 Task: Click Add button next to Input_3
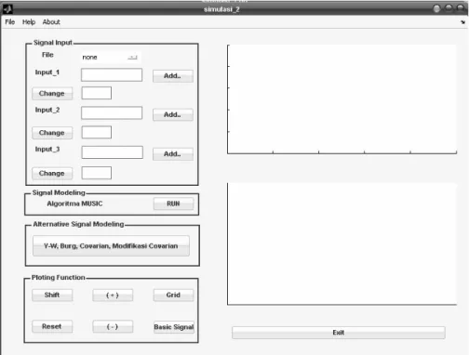click(x=173, y=154)
